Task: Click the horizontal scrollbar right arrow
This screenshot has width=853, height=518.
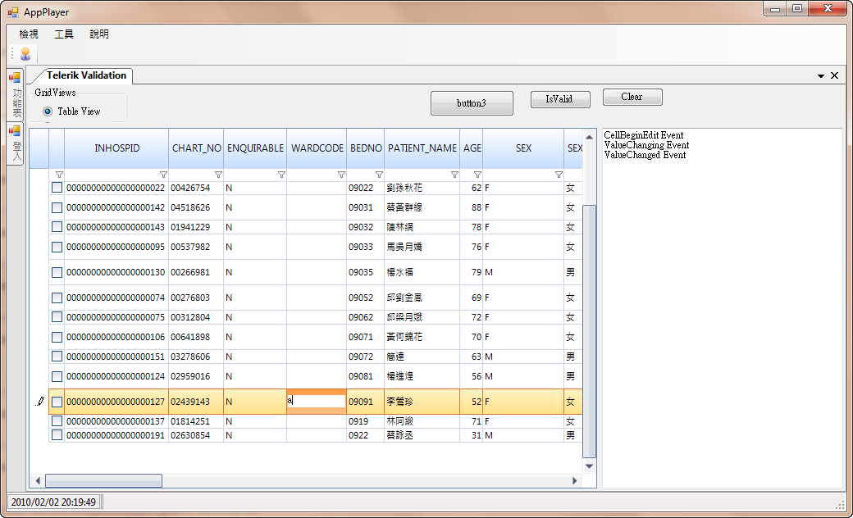Action: tap(575, 480)
